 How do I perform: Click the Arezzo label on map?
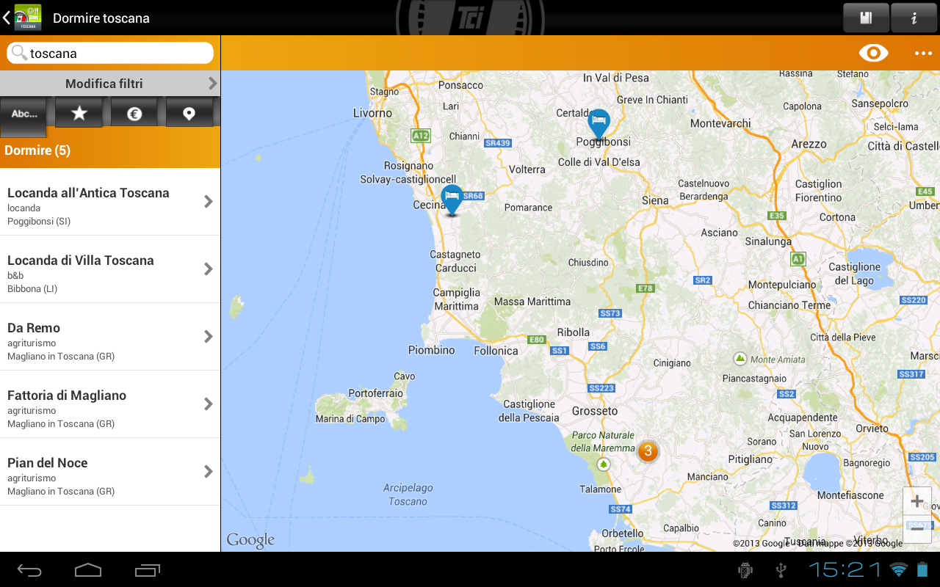point(809,145)
